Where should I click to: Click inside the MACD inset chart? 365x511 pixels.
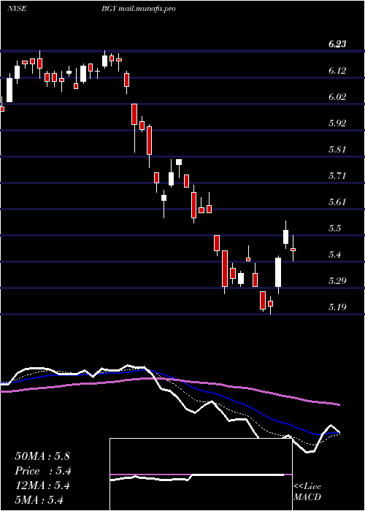click(x=201, y=474)
